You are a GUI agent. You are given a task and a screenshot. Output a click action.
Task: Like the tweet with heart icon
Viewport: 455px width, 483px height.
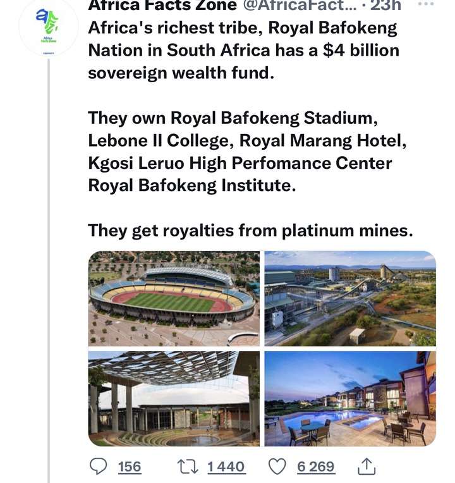tap(277, 467)
